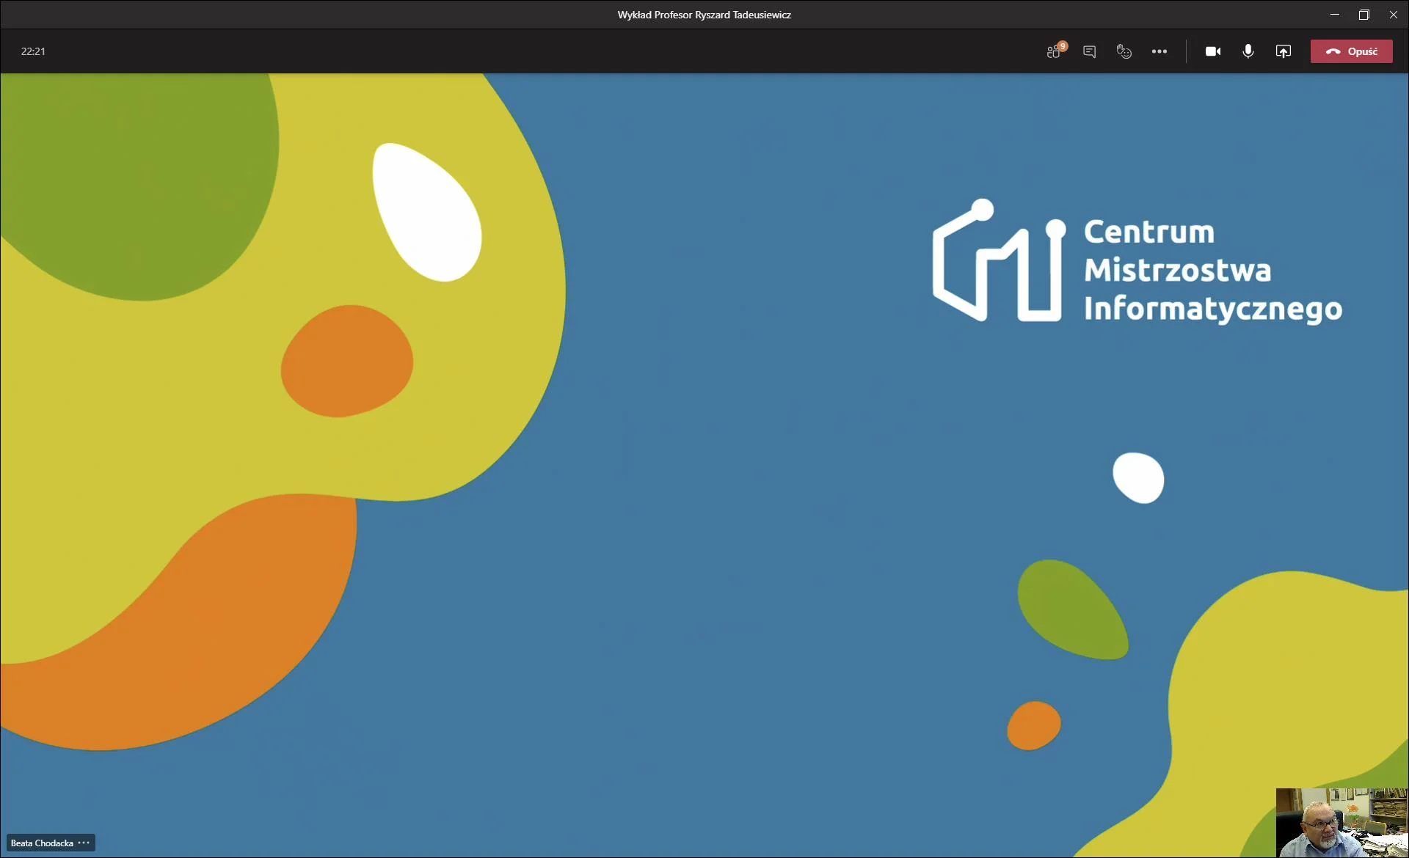1409x858 pixels.
Task: Open options next to Beata Chodacka name
Action: pos(84,843)
